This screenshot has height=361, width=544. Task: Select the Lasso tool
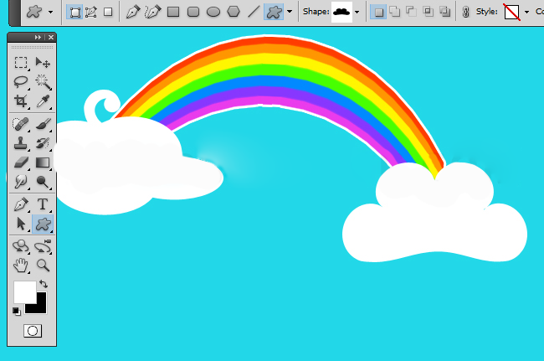coord(21,82)
